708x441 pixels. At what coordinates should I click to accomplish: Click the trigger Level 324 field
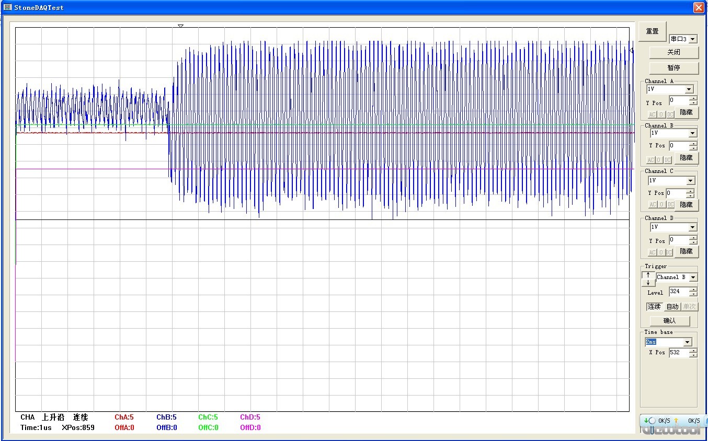click(679, 292)
